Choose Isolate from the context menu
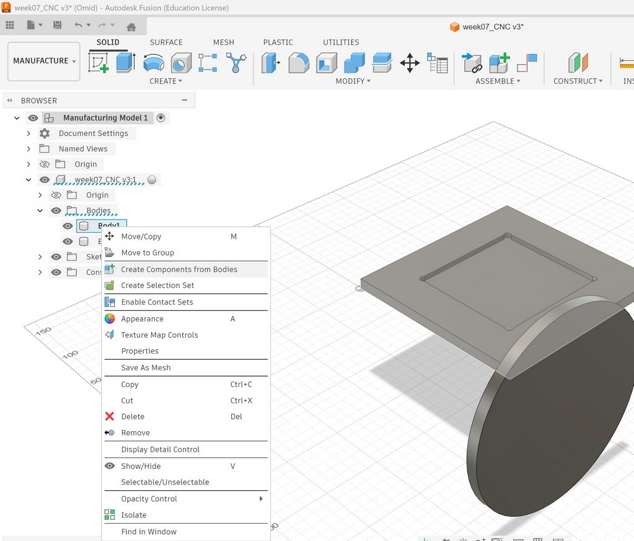 point(133,514)
